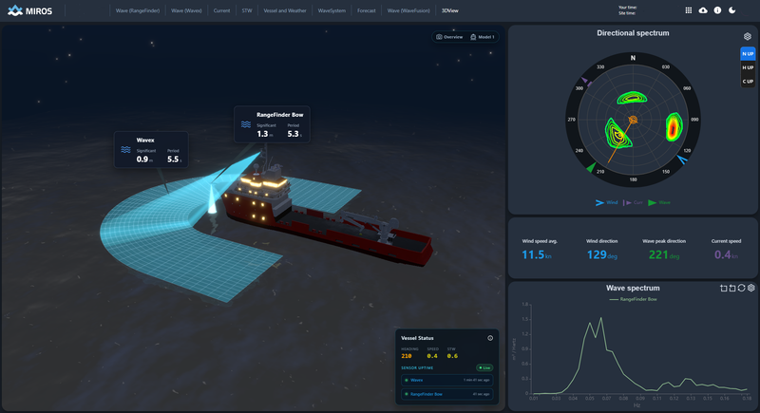760x413 pixels.
Task: Click the zoom-reset icon in Wave spectrum
Action: [732, 288]
